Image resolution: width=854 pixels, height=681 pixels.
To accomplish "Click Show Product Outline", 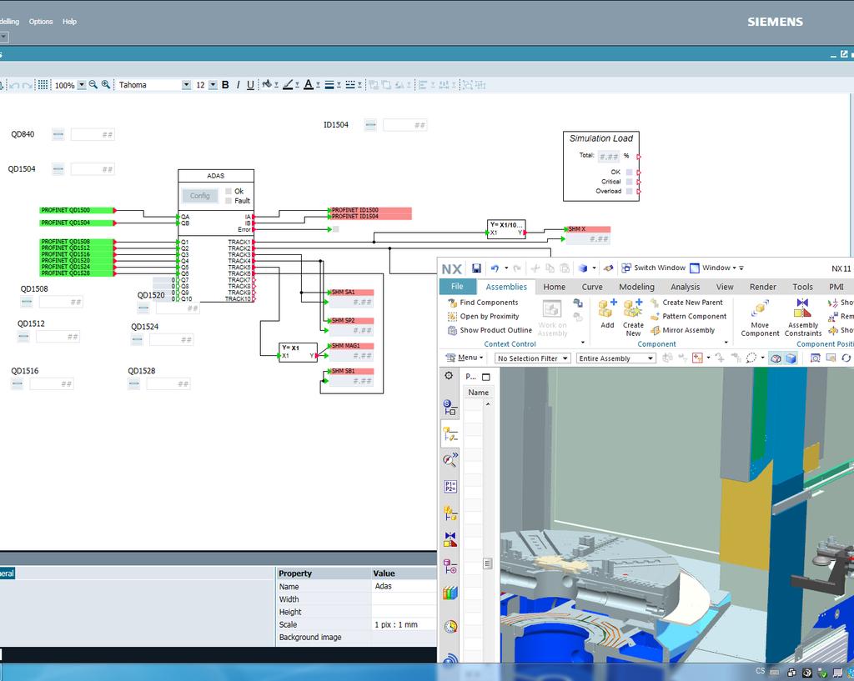I will tap(490, 330).
